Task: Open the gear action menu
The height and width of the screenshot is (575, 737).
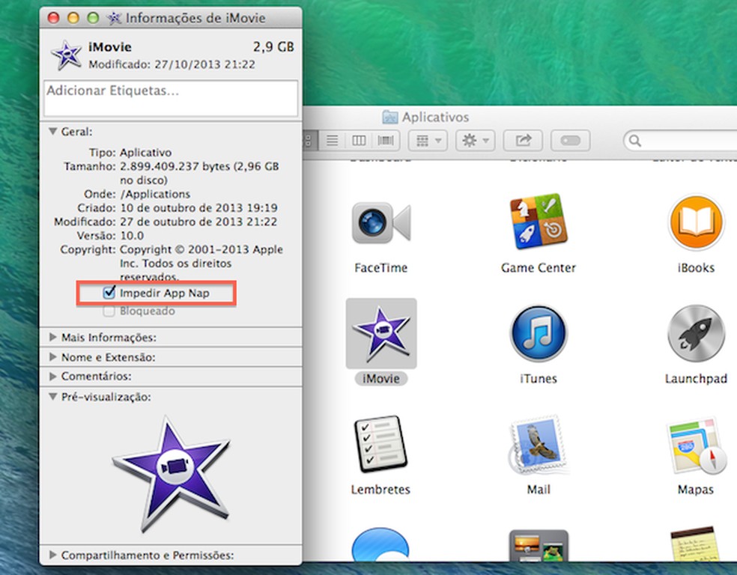Action: tap(475, 141)
